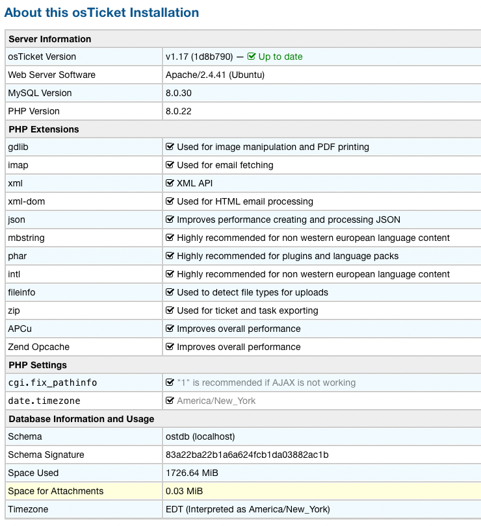Click the gdlib extension check icon
481x526 pixels.
(x=170, y=147)
